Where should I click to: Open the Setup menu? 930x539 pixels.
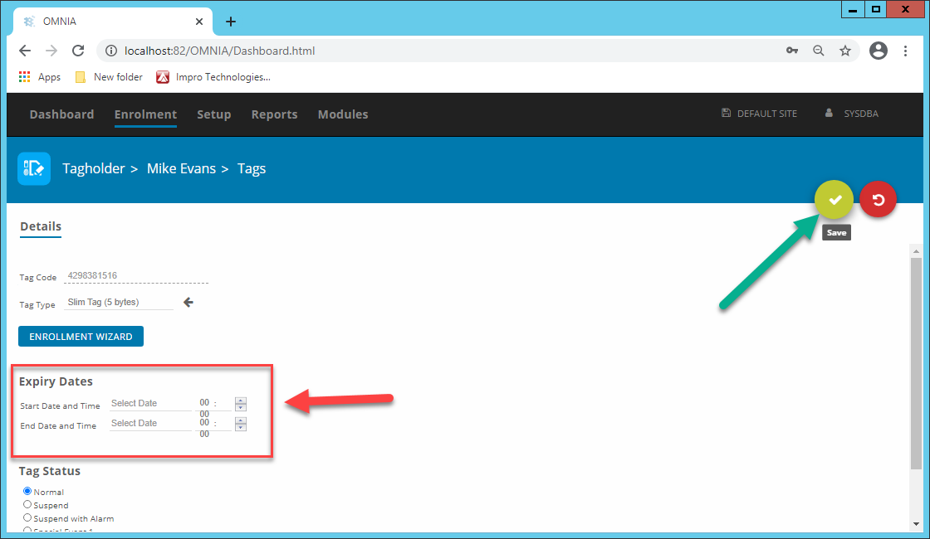click(214, 114)
